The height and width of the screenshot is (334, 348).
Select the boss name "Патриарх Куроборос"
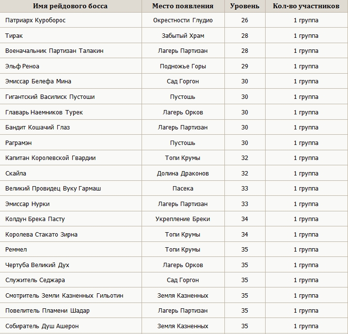tap(35, 20)
